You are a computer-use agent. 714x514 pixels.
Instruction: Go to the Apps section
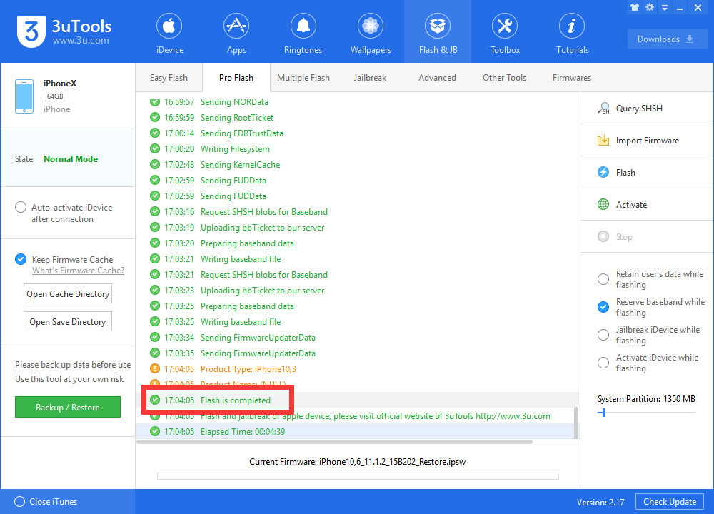pyautogui.click(x=236, y=34)
